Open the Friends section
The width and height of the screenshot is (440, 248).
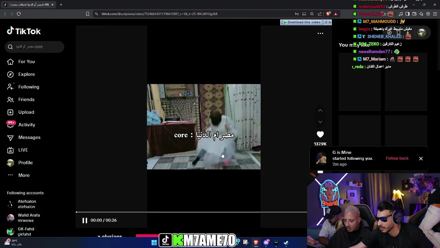click(21, 100)
